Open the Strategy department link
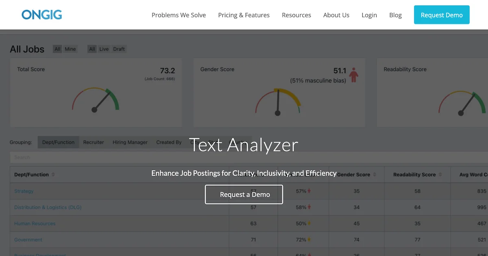This screenshot has width=488, height=256. (24, 191)
